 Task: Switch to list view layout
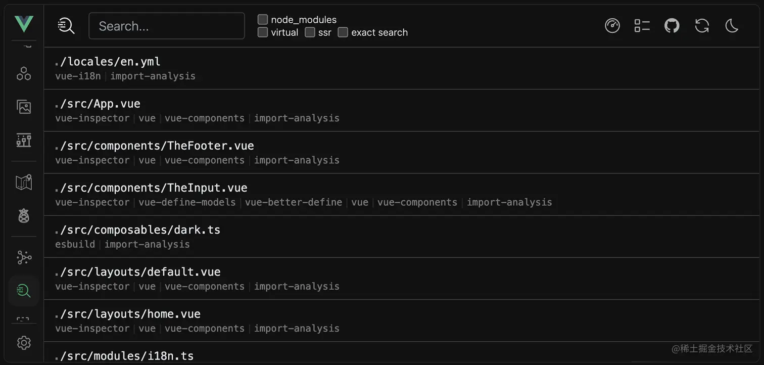click(642, 26)
